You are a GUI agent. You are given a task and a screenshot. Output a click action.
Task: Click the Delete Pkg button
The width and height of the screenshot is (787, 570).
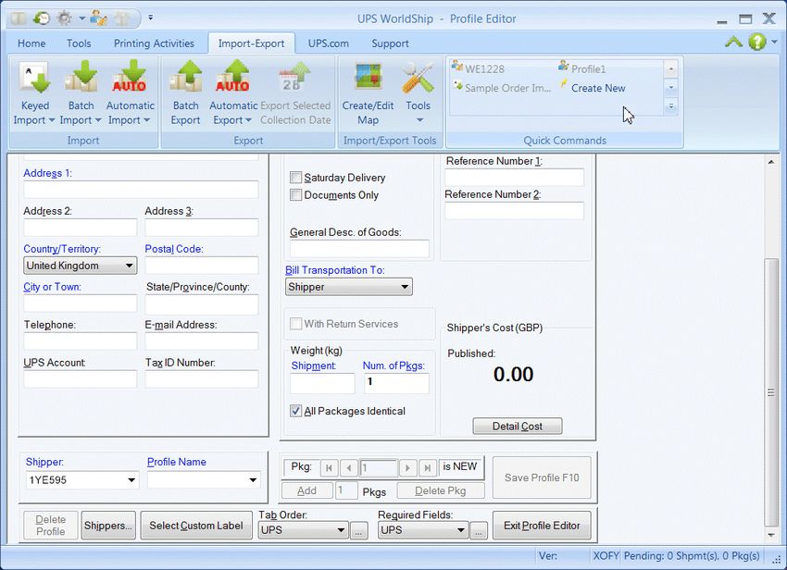[x=440, y=490]
